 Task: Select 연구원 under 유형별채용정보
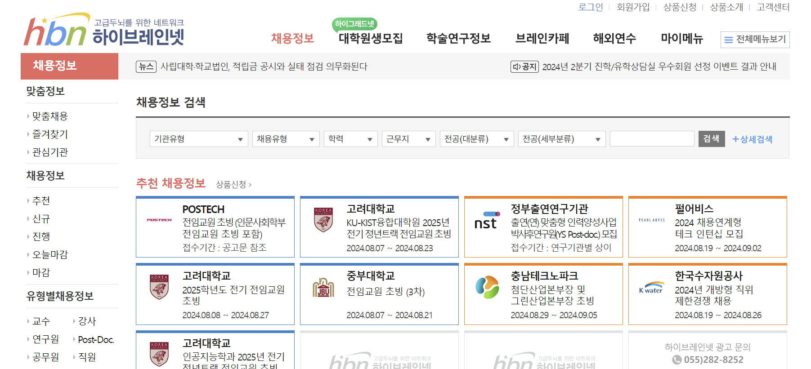[45, 339]
